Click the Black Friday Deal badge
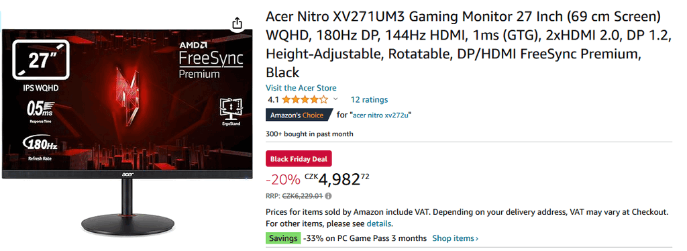The height and width of the screenshot is (251, 687). tap(299, 159)
